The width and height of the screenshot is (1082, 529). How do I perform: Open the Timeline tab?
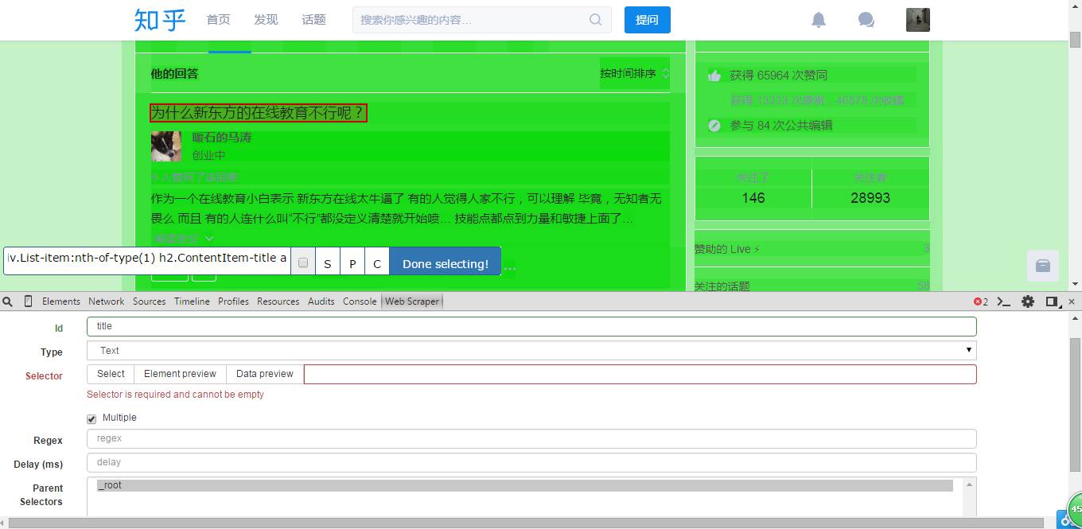click(193, 301)
